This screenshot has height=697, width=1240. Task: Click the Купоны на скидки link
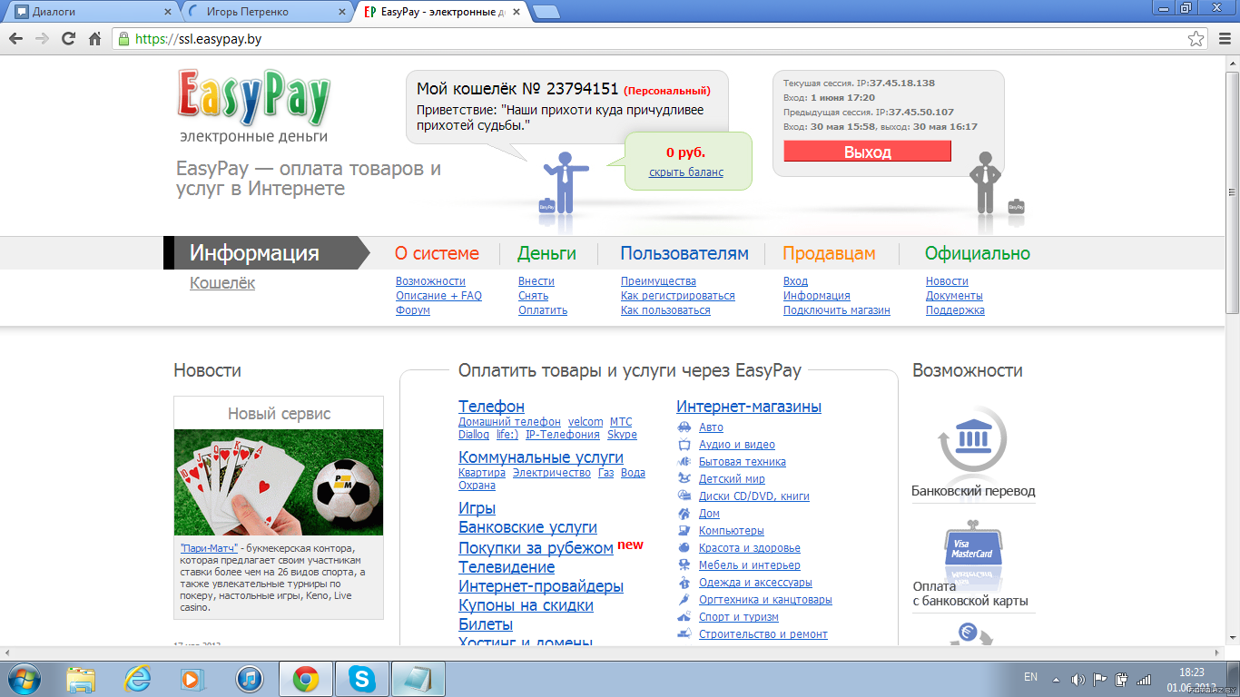pos(527,606)
